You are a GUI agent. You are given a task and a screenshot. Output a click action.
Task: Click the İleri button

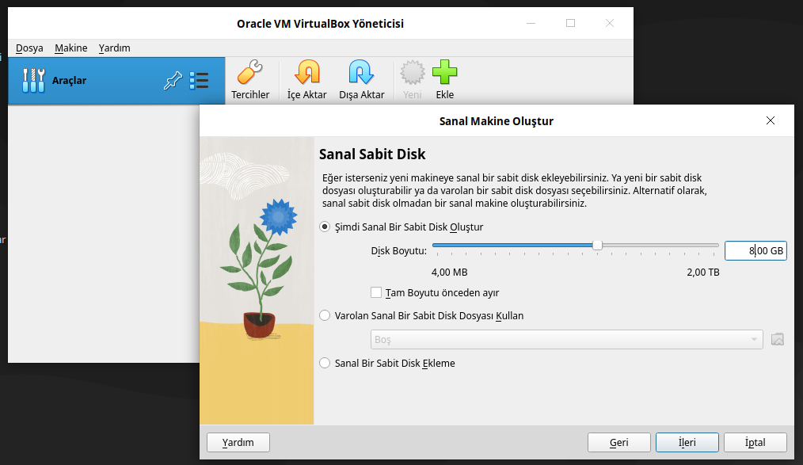click(687, 442)
